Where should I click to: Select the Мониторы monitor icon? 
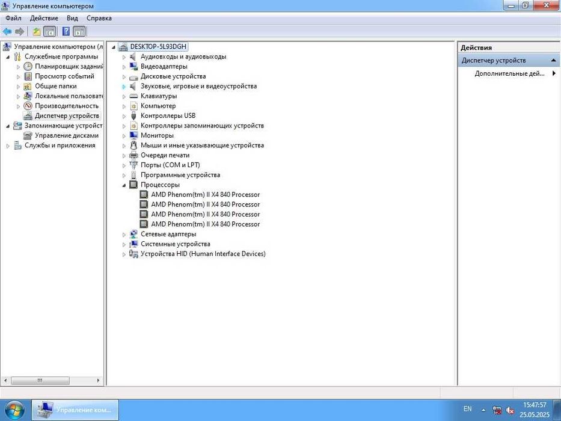click(x=133, y=135)
